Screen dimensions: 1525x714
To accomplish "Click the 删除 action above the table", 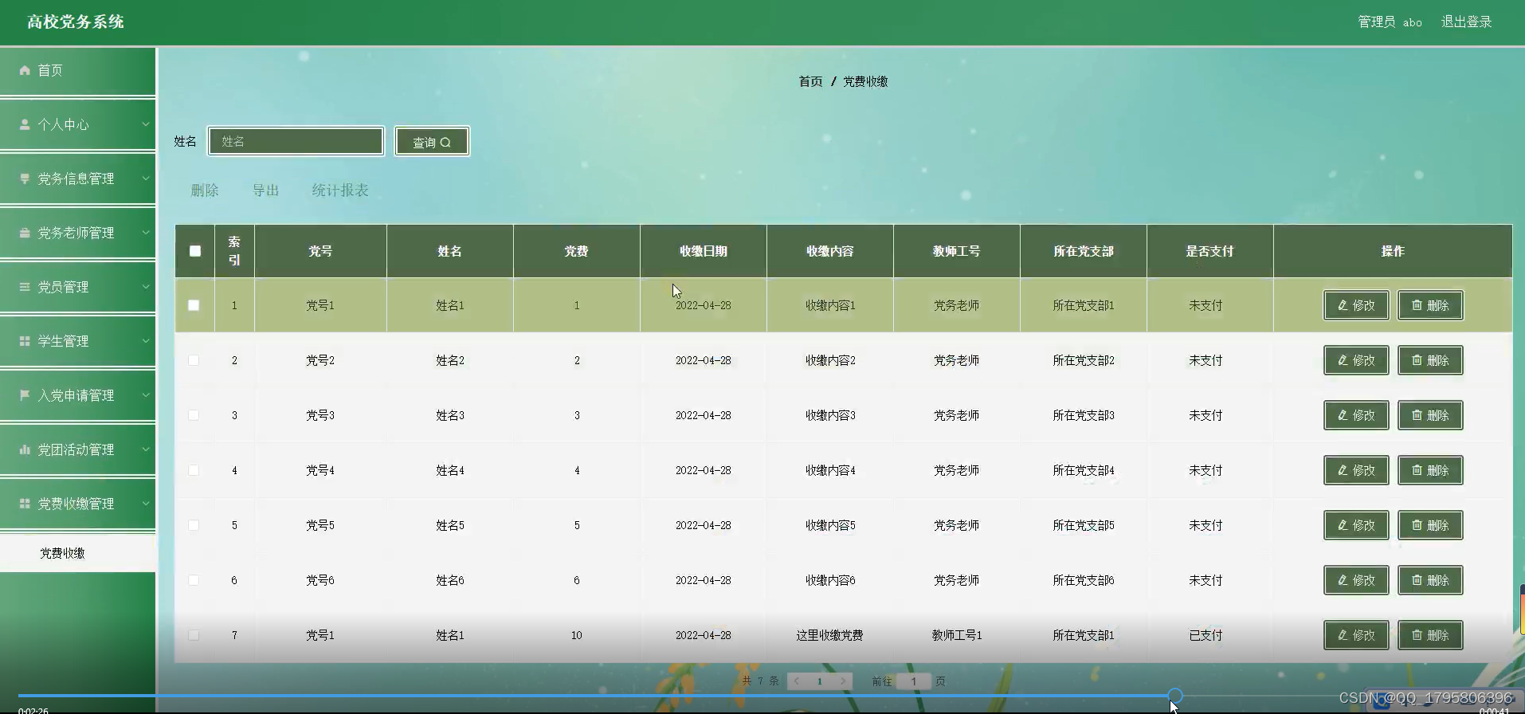I will click(x=205, y=190).
